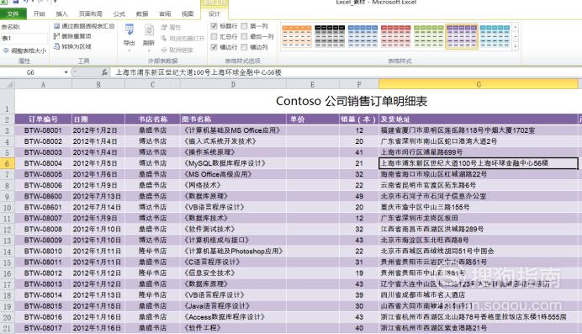Open the File tab (文件)

tap(13, 14)
